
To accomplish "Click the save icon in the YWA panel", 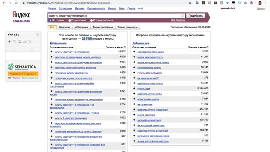I will (20, 41).
